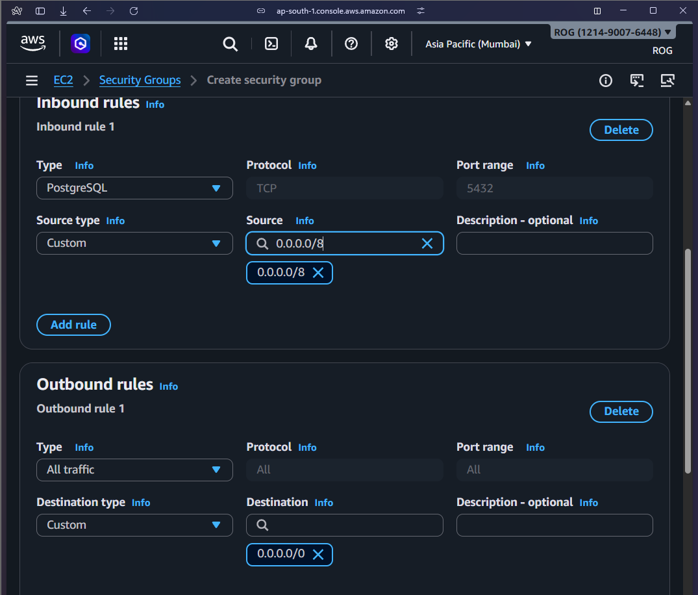
Task: Delete Outbound rule 1
Action: 621,411
